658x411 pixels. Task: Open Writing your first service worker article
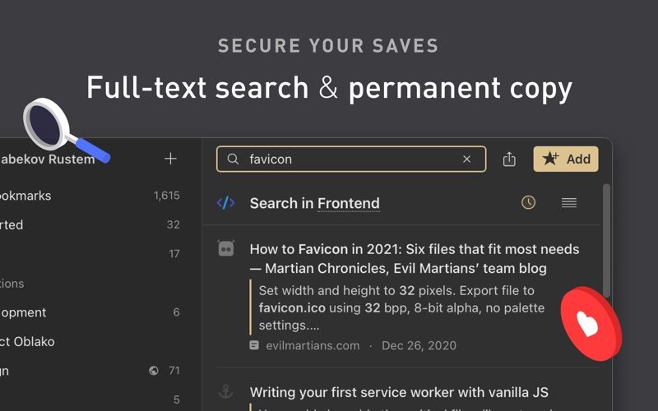pos(399,392)
